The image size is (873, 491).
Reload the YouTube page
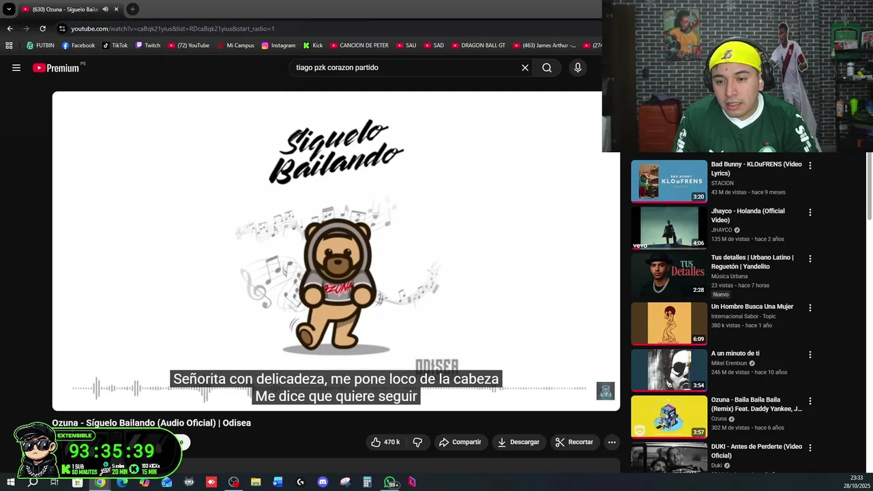coord(42,29)
